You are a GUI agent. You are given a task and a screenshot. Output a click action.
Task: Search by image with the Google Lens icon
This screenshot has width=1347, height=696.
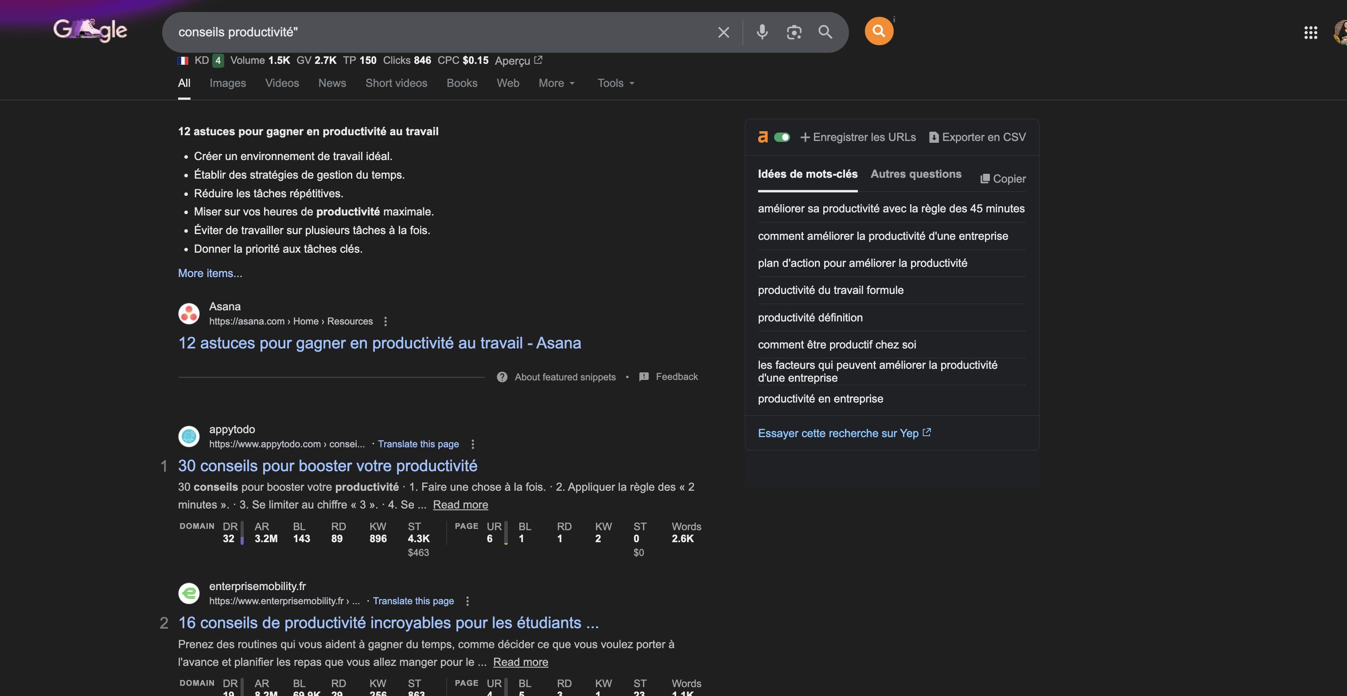click(794, 32)
